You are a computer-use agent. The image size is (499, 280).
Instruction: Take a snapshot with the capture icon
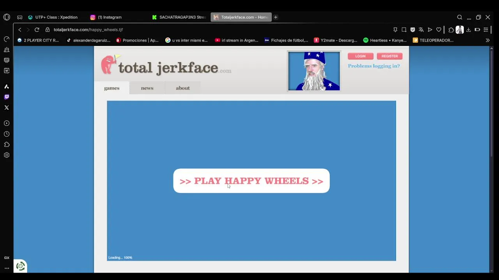tap(404, 30)
